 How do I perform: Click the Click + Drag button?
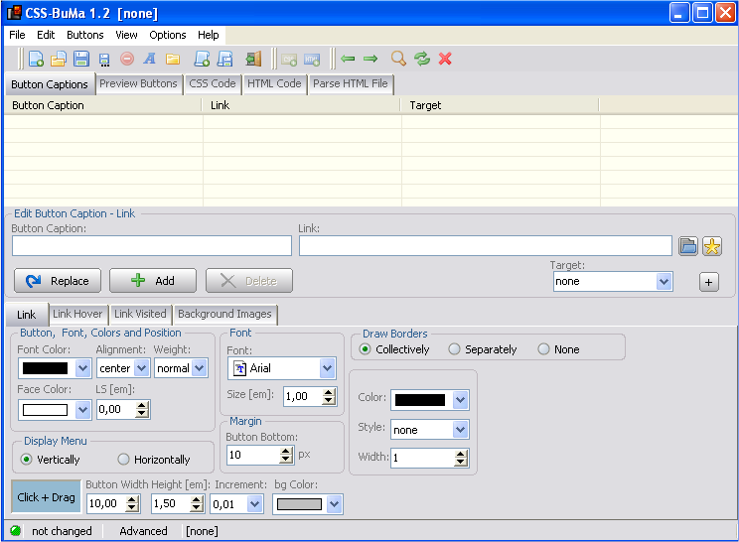coord(46,497)
